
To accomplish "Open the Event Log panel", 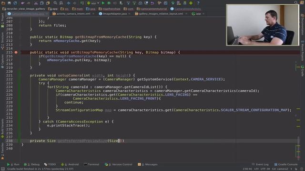I will click(260, 164).
